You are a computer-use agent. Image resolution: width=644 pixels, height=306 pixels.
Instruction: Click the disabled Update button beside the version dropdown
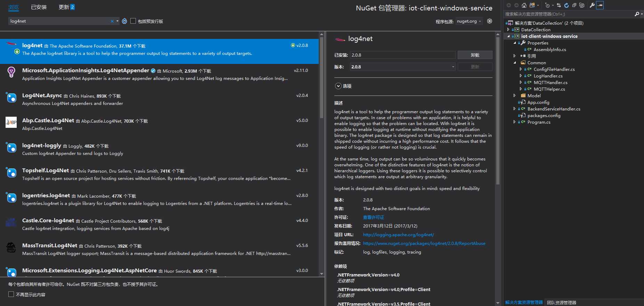[x=475, y=67]
